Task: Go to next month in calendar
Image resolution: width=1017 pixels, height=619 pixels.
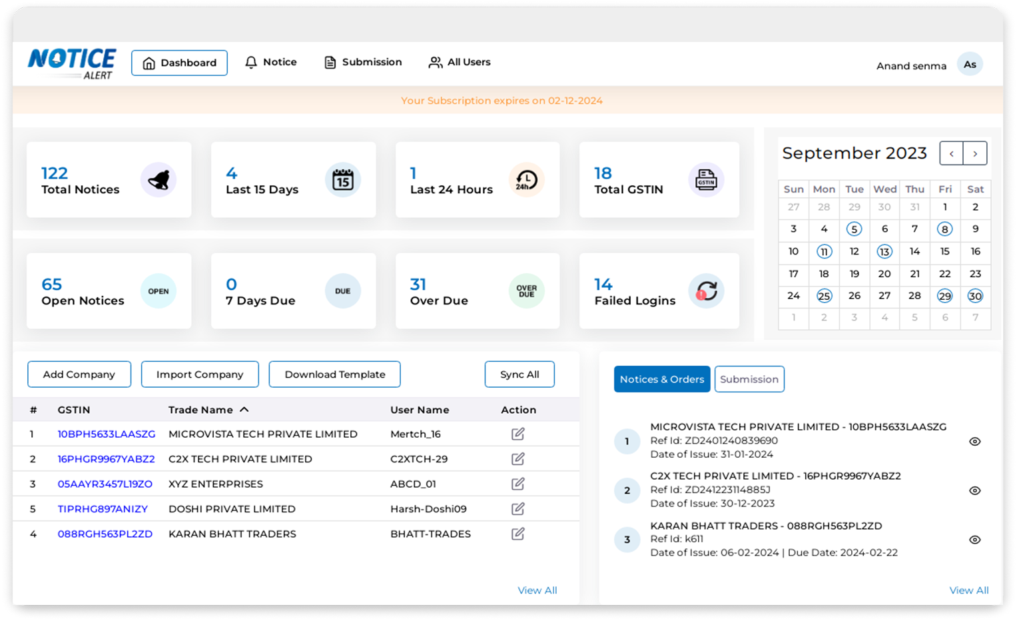Action: [x=975, y=154]
